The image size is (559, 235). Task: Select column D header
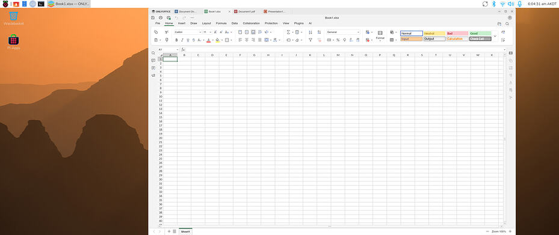point(212,55)
